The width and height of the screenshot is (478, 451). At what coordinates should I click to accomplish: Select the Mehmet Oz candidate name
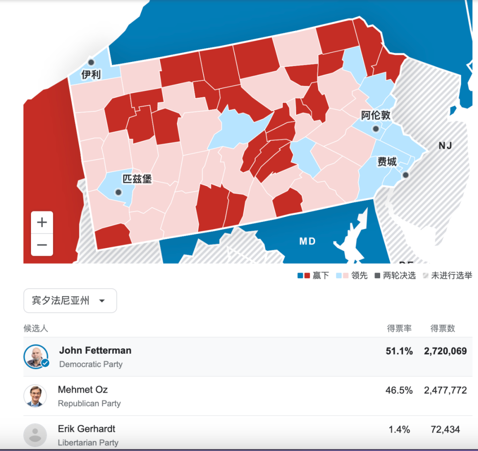(83, 390)
